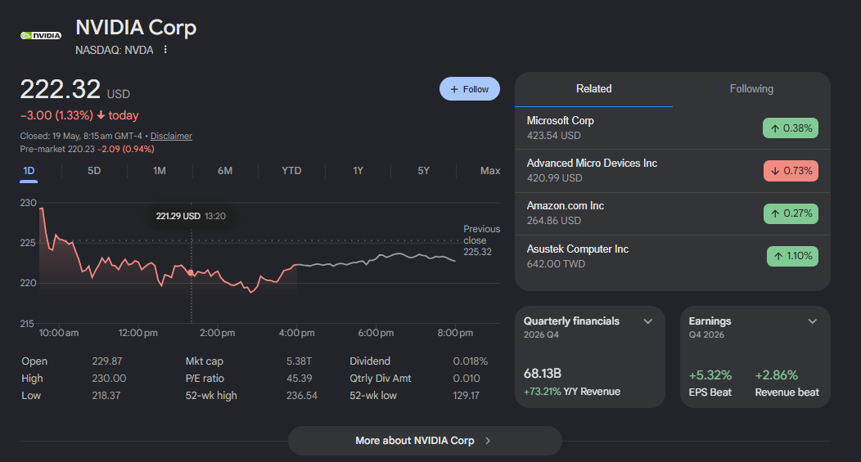Click the P/E ratio value 45.39
861x462 pixels.
pos(300,379)
